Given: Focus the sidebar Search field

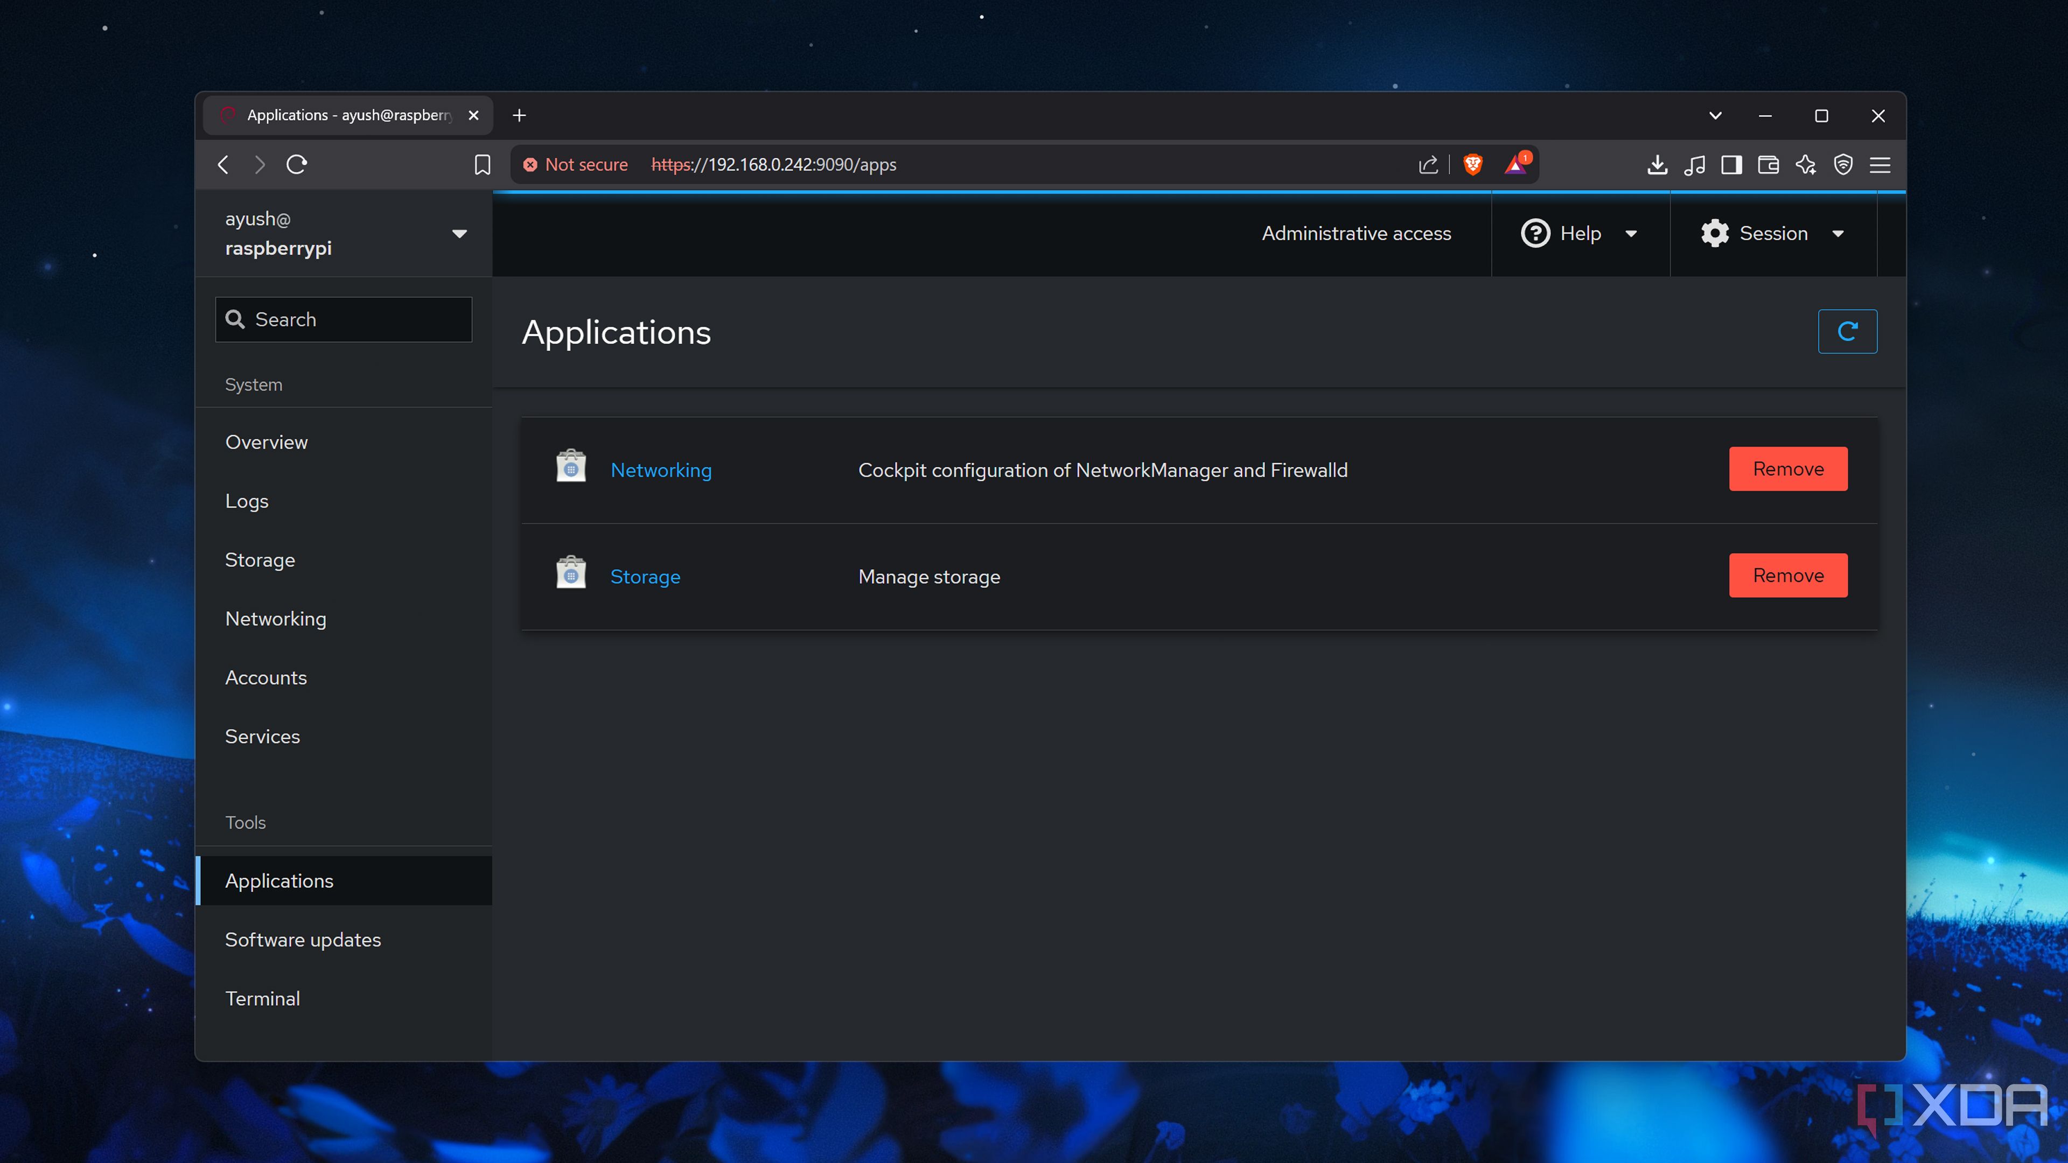Looking at the screenshot, I should pyautogui.click(x=344, y=319).
